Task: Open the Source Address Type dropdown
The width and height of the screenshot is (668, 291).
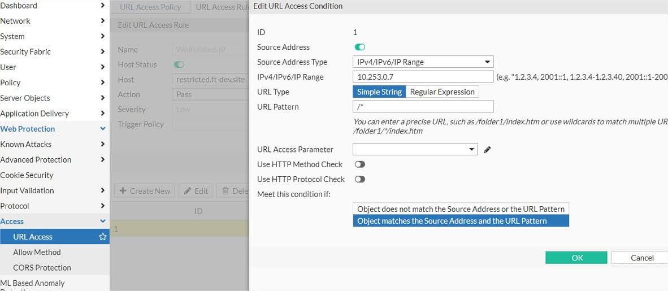Action: (423, 62)
